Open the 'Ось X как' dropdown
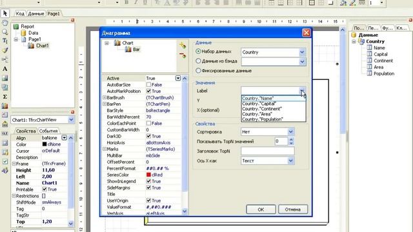This screenshot has height=232, width=413. [x=290, y=160]
